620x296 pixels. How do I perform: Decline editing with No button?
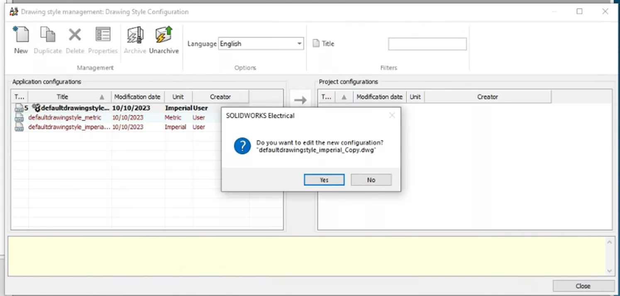click(371, 180)
